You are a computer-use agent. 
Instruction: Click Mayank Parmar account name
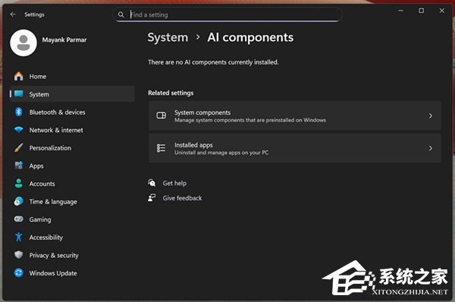tap(64, 39)
